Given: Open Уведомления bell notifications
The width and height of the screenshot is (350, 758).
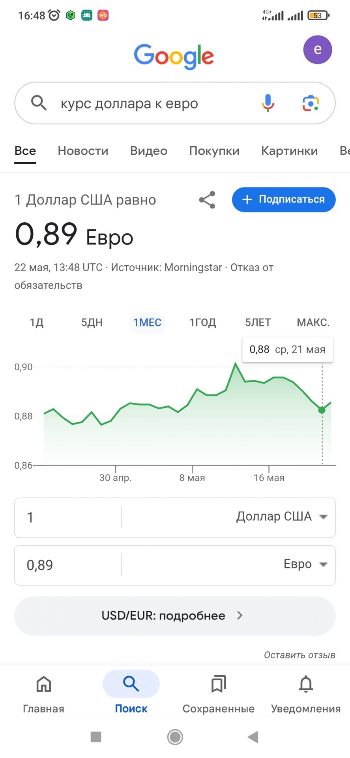Looking at the screenshot, I should pos(306,694).
